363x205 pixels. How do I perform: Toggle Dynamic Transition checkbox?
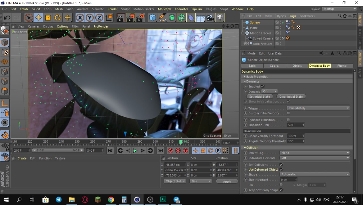(288, 120)
